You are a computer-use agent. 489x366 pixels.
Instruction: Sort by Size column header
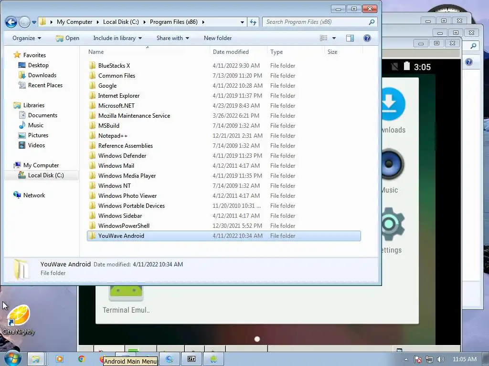pos(332,52)
